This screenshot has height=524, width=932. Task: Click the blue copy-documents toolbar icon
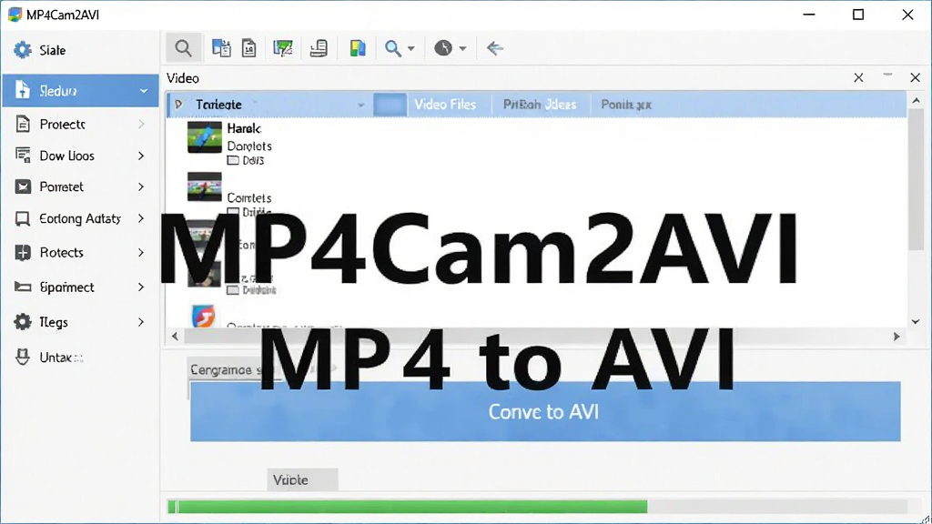[221, 48]
